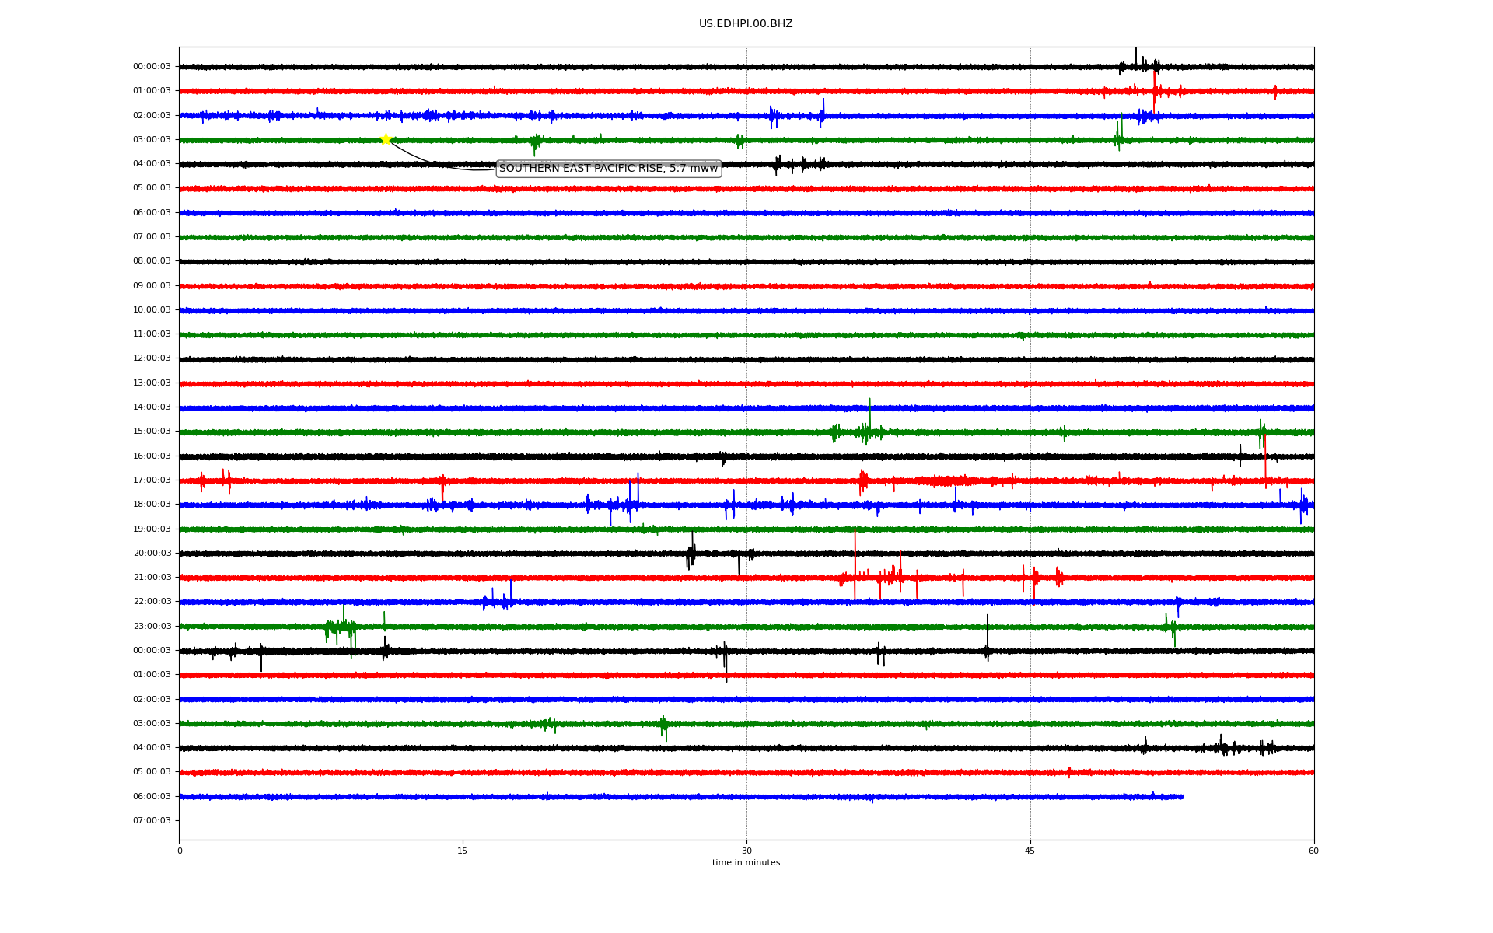Click the 13:00:03 time label
Viewport: 1493px width, 933px height.
pyautogui.click(x=152, y=383)
